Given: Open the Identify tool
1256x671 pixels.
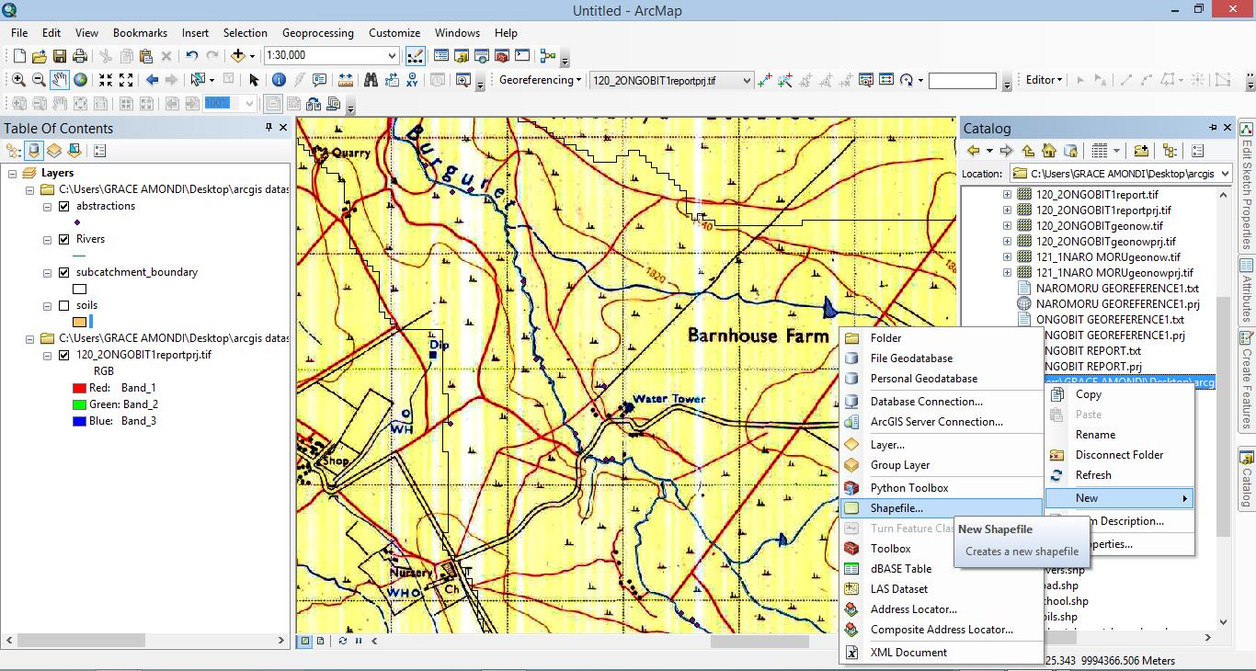Looking at the screenshot, I should (280, 80).
